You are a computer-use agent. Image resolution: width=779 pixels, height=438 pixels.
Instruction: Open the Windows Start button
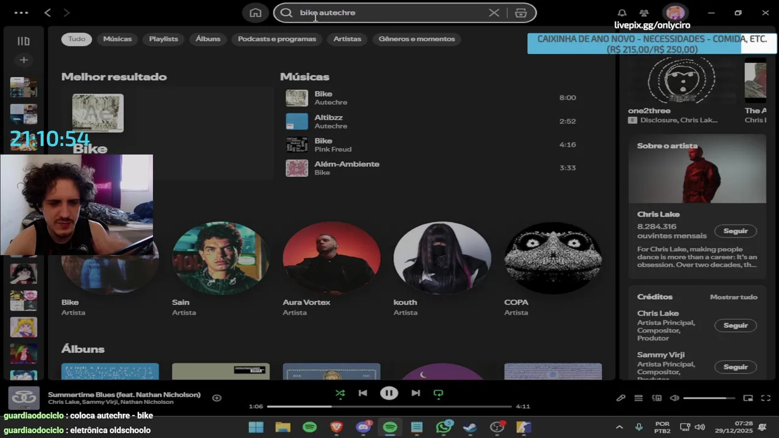pyautogui.click(x=256, y=427)
